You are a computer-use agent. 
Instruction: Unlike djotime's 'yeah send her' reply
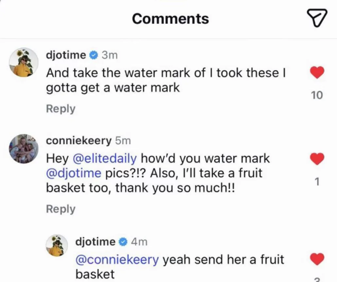coord(316,259)
